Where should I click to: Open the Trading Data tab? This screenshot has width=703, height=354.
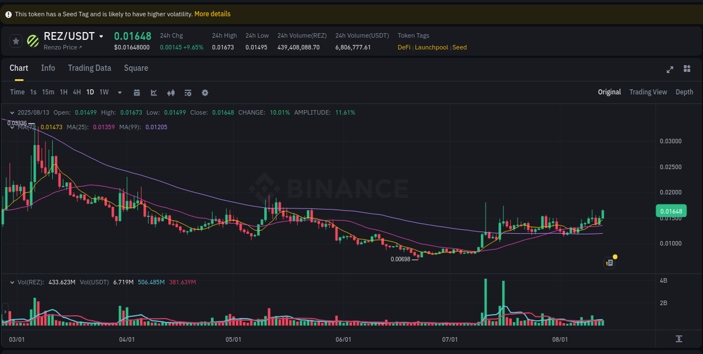click(x=89, y=68)
